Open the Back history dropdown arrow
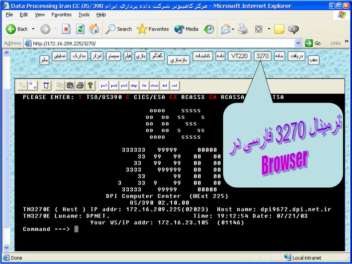Viewport: 352px width, 264px height. (33, 29)
